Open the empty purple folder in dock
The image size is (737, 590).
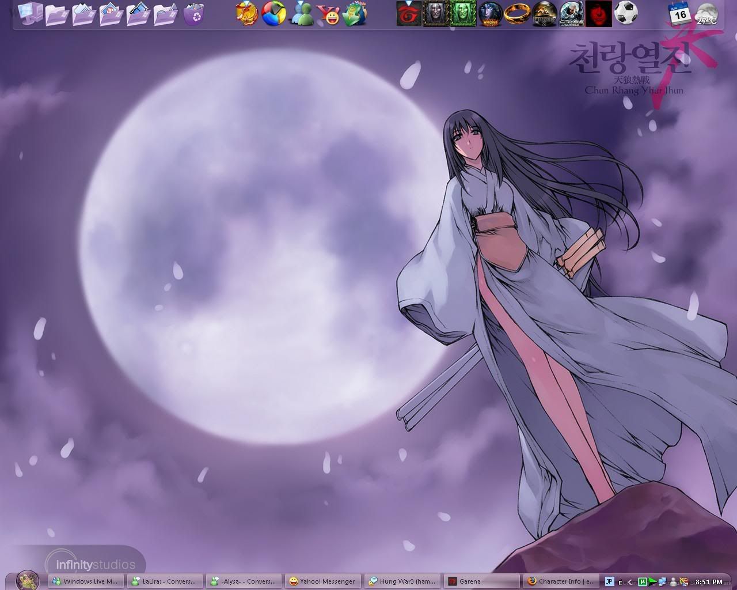tap(57, 14)
